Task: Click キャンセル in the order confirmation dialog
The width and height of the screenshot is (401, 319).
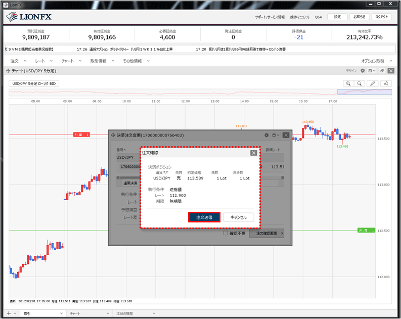Action: 238,217
